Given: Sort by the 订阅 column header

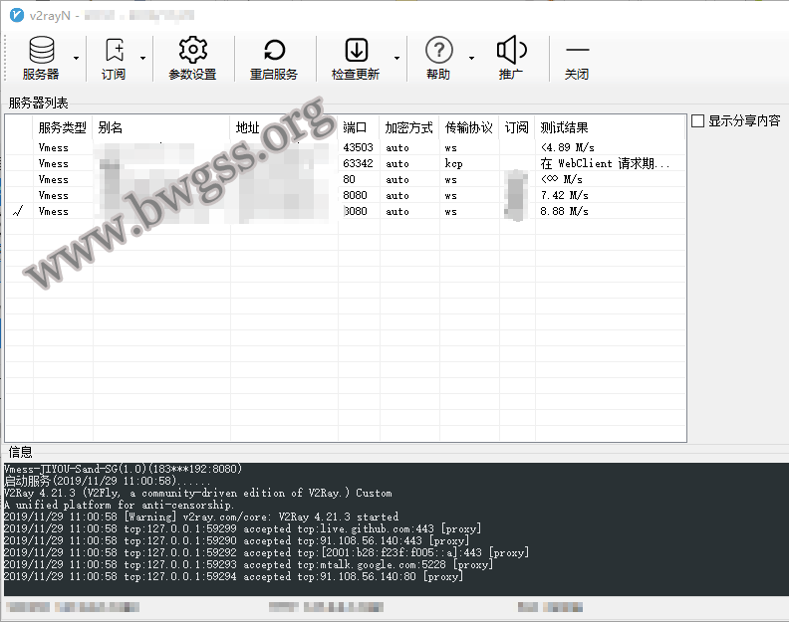Looking at the screenshot, I should [517, 127].
